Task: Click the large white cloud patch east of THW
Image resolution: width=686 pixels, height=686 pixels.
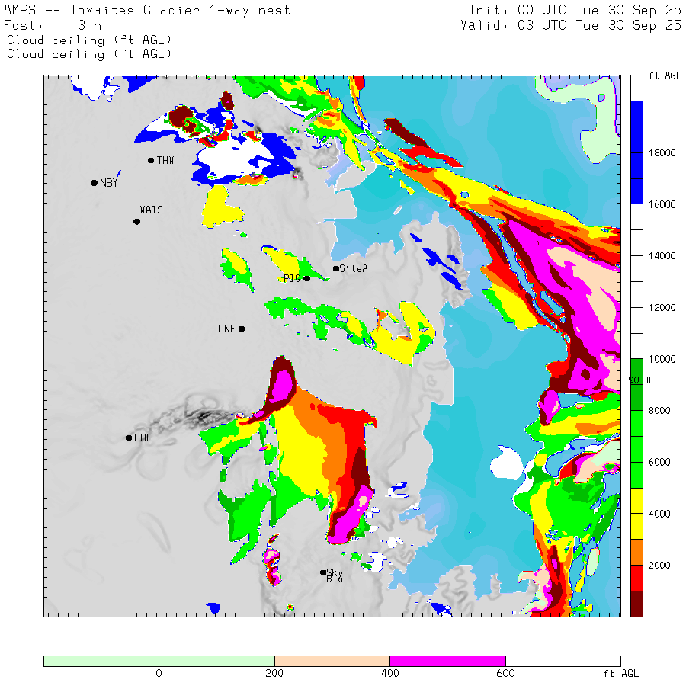Action: [x=236, y=156]
